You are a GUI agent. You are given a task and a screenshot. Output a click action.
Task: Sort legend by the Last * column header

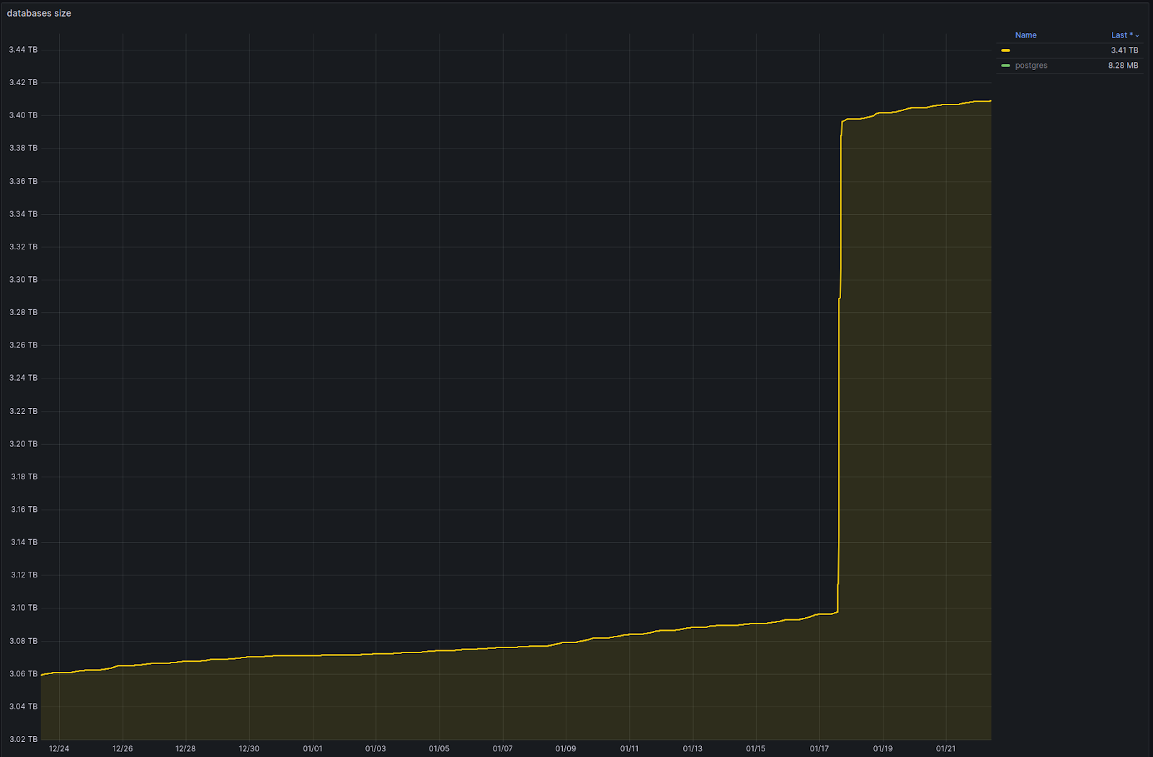click(x=1125, y=35)
